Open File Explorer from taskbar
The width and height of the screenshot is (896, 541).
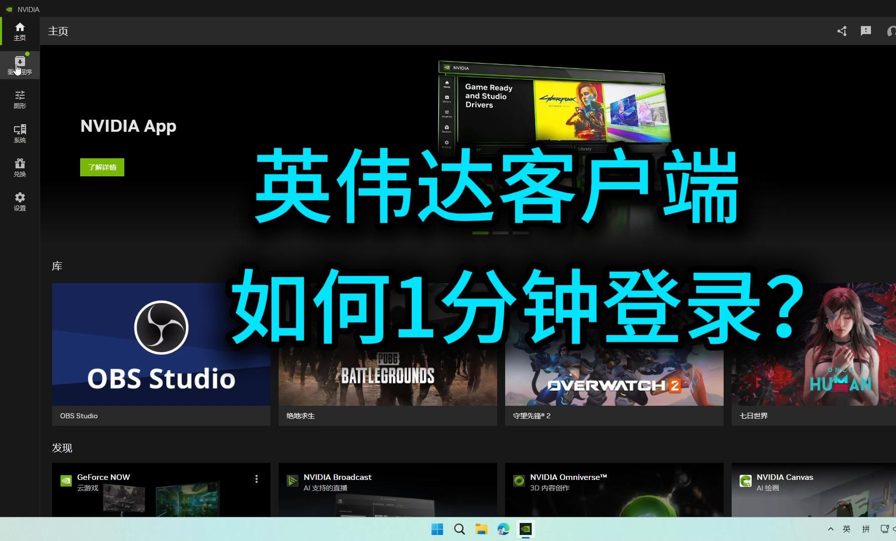[x=481, y=529]
